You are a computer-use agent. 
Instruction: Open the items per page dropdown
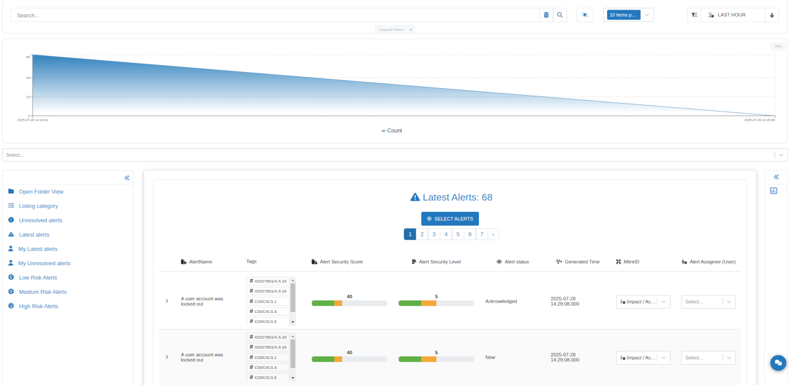[628, 15]
